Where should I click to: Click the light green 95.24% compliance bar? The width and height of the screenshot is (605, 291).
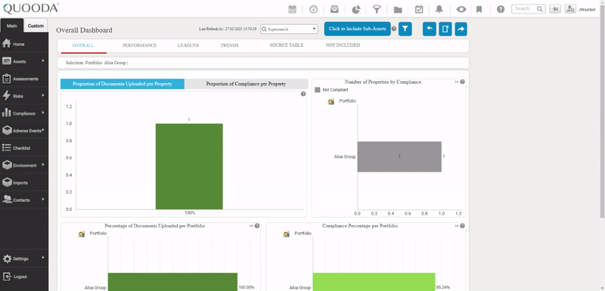pos(374,282)
